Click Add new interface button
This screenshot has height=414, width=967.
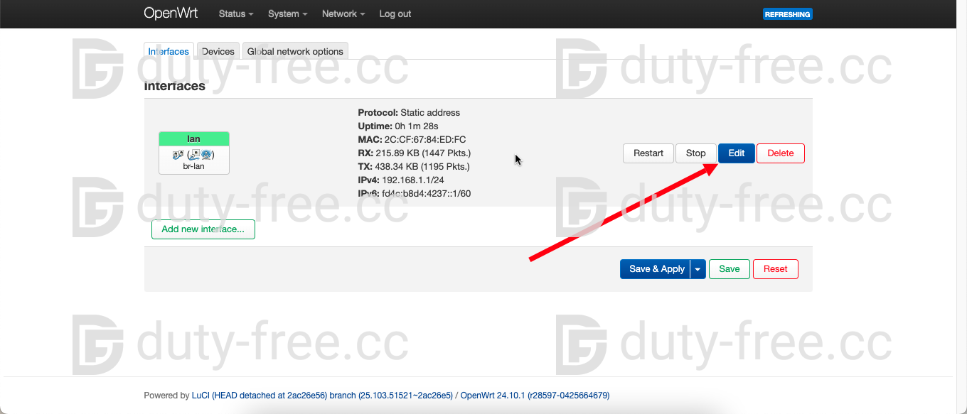pyautogui.click(x=203, y=229)
